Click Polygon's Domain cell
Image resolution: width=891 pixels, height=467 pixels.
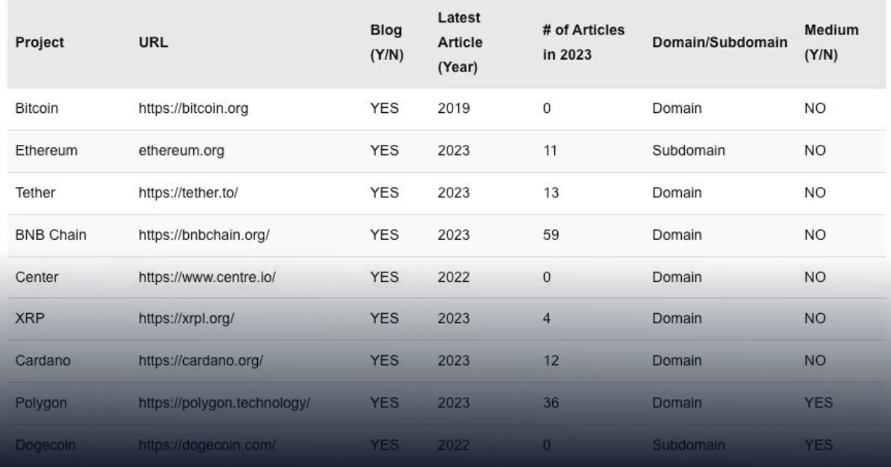pyautogui.click(x=677, y=403)
